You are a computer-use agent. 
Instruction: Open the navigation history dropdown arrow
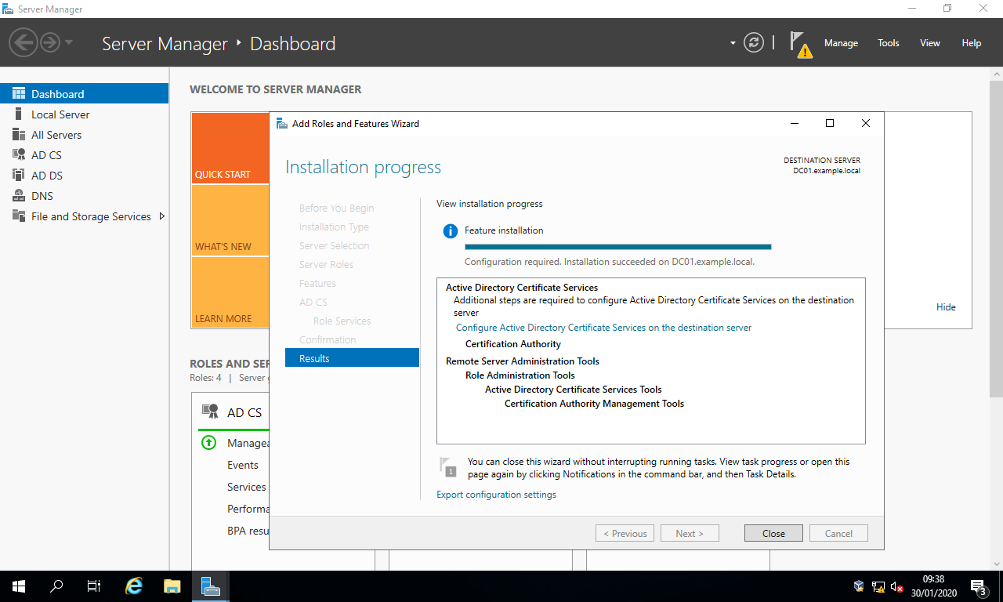coord(69,43)
